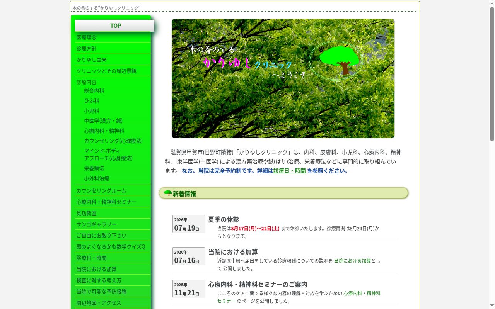495x309 pixels.
Task: Open 周辺地図・アクセス
Action: coord(113,303)
